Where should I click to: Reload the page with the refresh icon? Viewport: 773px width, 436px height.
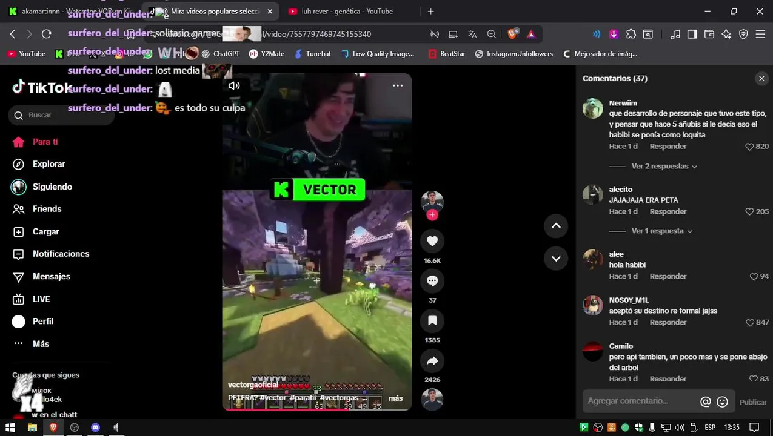47,35
